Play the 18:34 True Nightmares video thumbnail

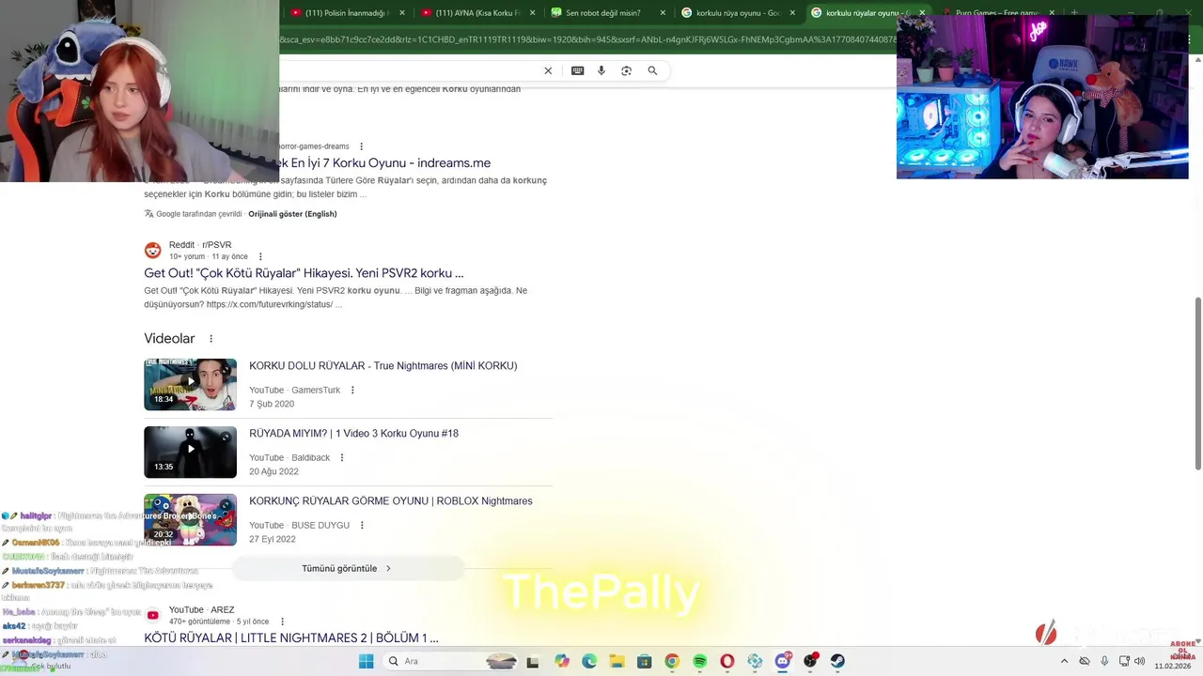pyautogui.click(x=190, y=384)
